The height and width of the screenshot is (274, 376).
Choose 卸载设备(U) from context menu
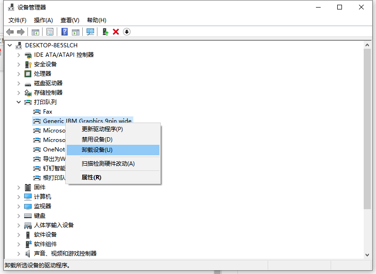click(97, 150)
